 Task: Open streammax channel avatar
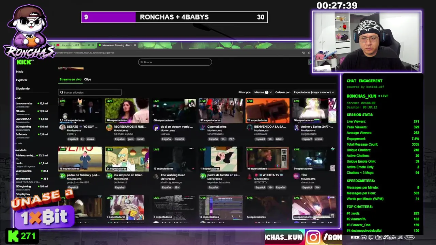296,176
